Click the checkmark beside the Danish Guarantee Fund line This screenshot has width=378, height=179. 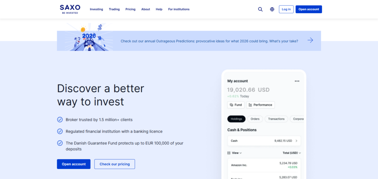(60, 143)
